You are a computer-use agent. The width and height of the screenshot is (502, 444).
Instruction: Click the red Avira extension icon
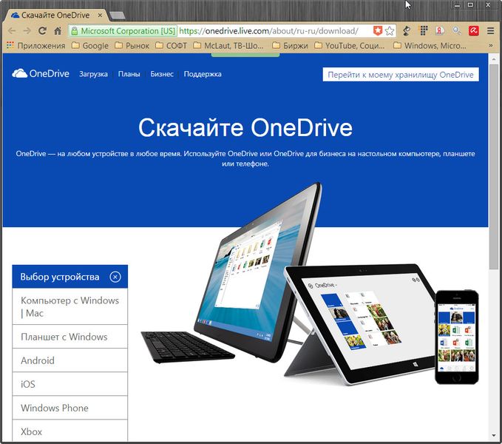point(473,31)
